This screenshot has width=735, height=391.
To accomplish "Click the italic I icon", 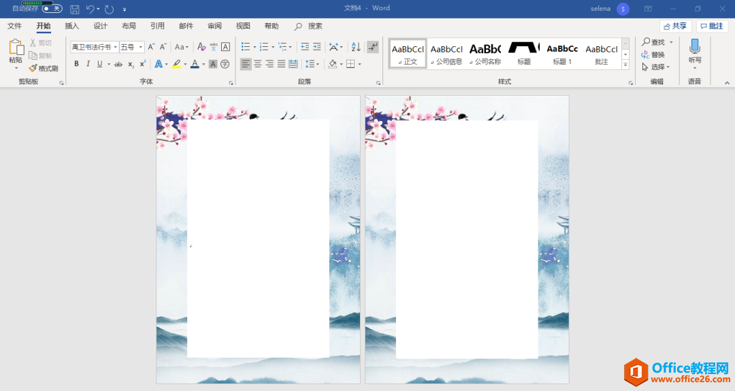I will pos(88,64).
